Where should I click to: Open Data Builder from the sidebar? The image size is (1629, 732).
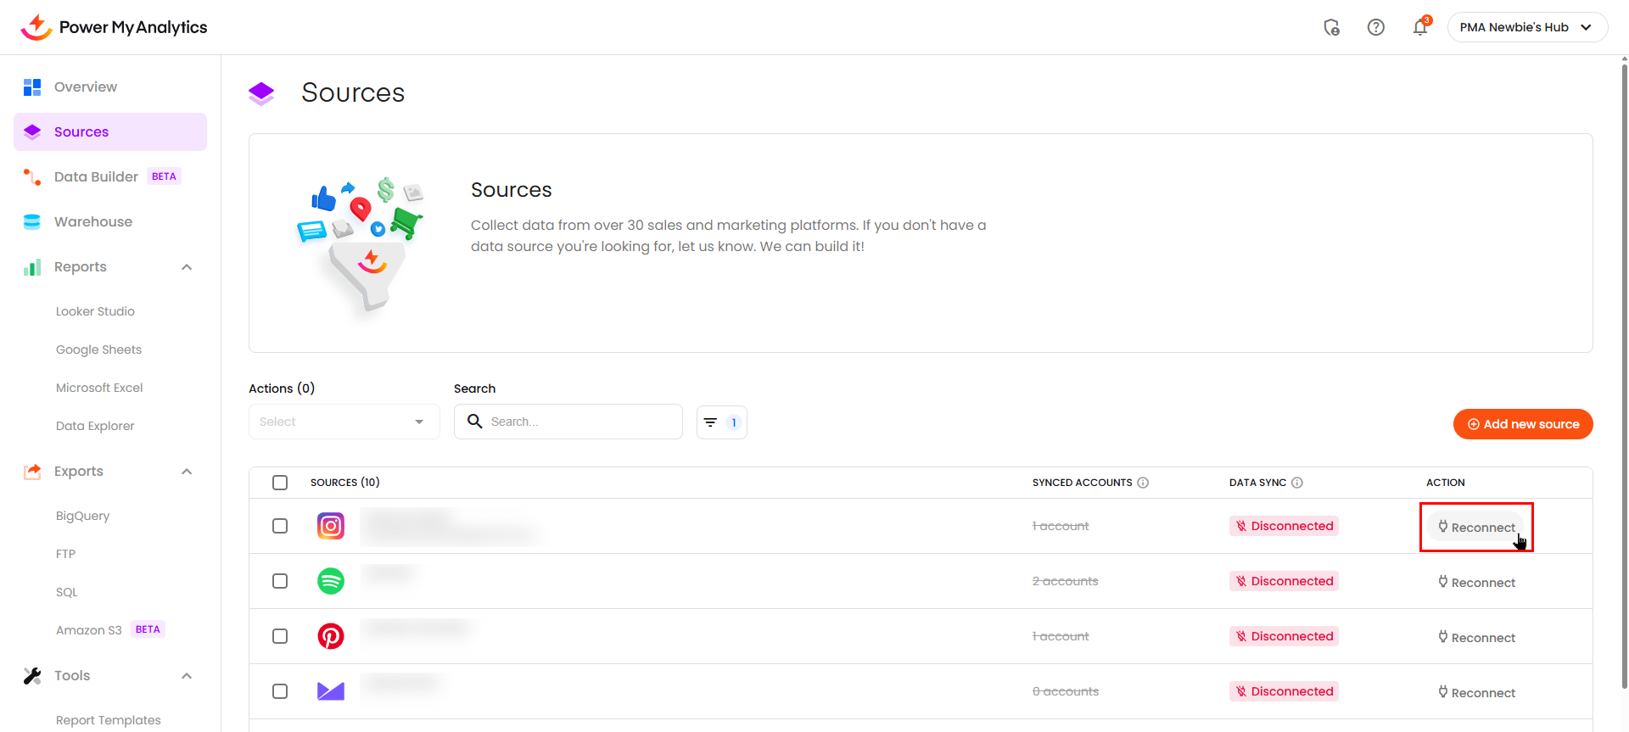[x=96, y=177]
